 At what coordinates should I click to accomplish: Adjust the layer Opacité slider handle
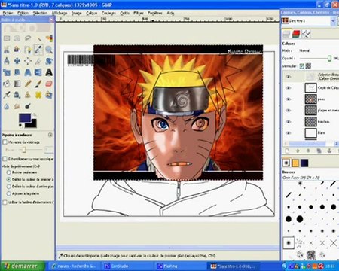click(x=329, y=58)
